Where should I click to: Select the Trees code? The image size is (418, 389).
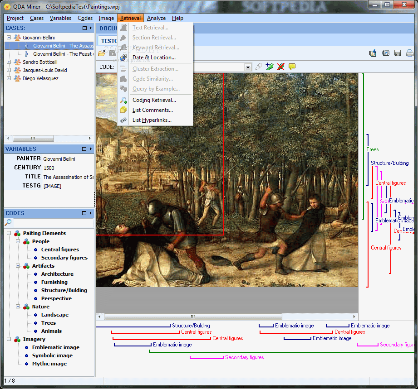pos(48,323)
